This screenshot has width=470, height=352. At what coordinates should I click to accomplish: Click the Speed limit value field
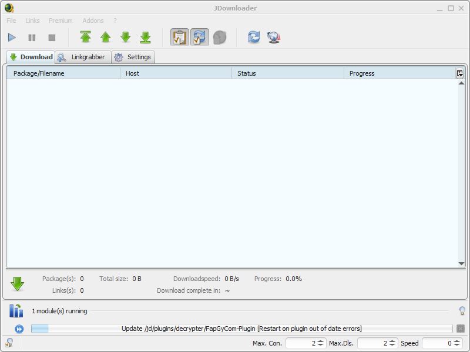(x=437, y=343)
